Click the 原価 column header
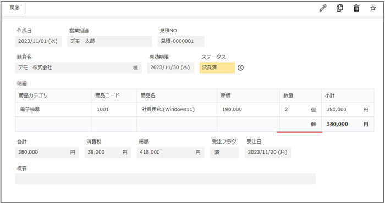Image resolution: width=385 pixels, height=203 pixels. click(248, 96)
